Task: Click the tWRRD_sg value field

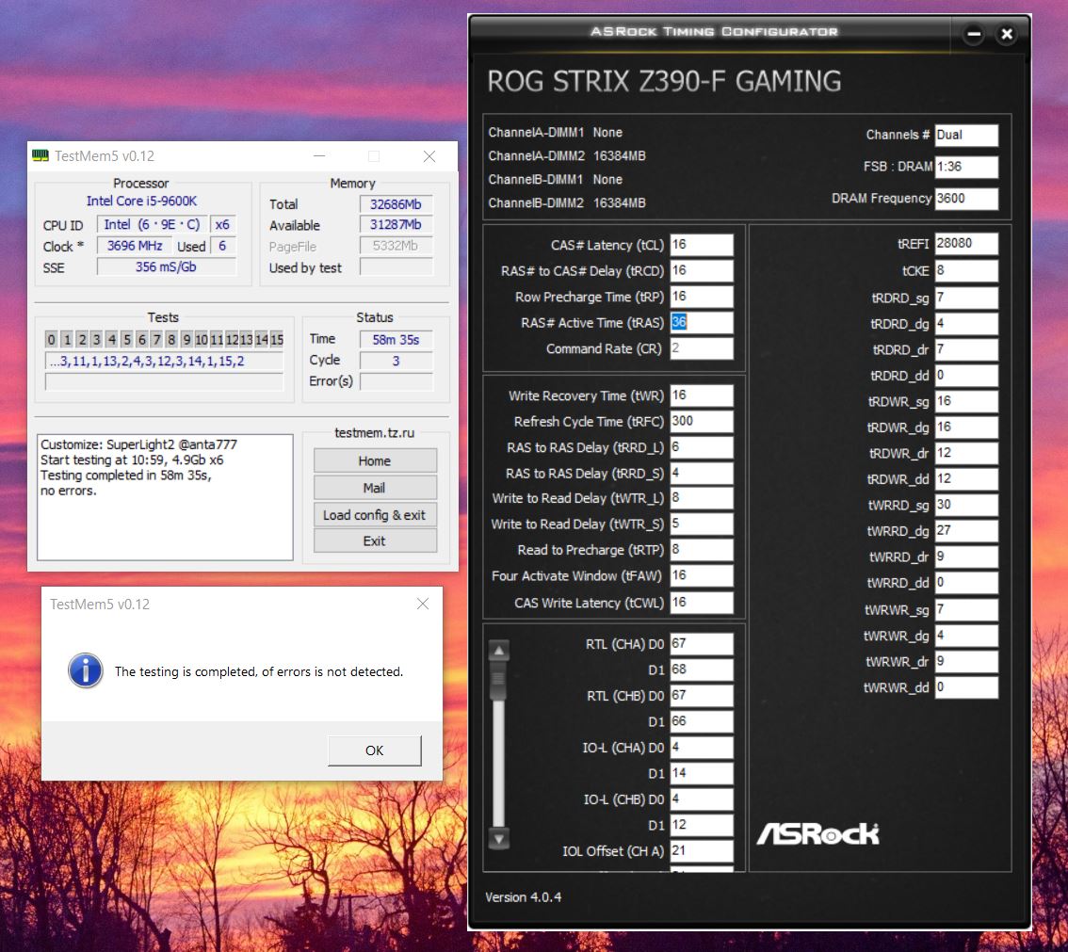Action: pos(966,505)
